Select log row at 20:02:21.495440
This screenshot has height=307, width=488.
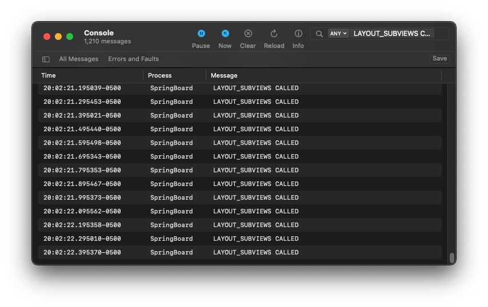pyautogui.click(x=239, y=130)
